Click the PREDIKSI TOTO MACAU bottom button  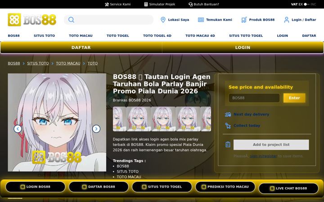225,187
